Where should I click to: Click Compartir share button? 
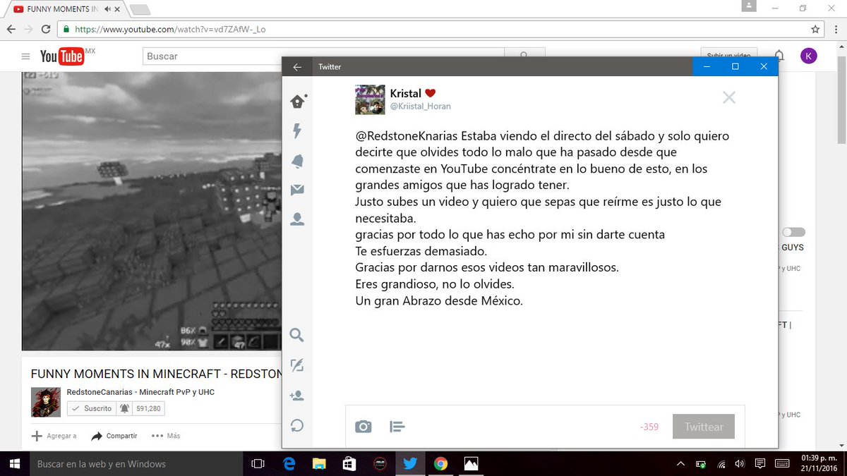(114, 436)
